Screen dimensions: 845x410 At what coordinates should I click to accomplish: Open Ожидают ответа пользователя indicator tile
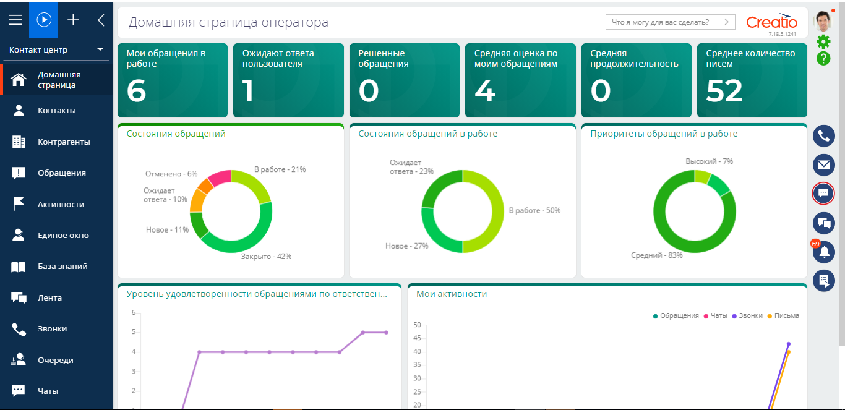coord(288,80)
